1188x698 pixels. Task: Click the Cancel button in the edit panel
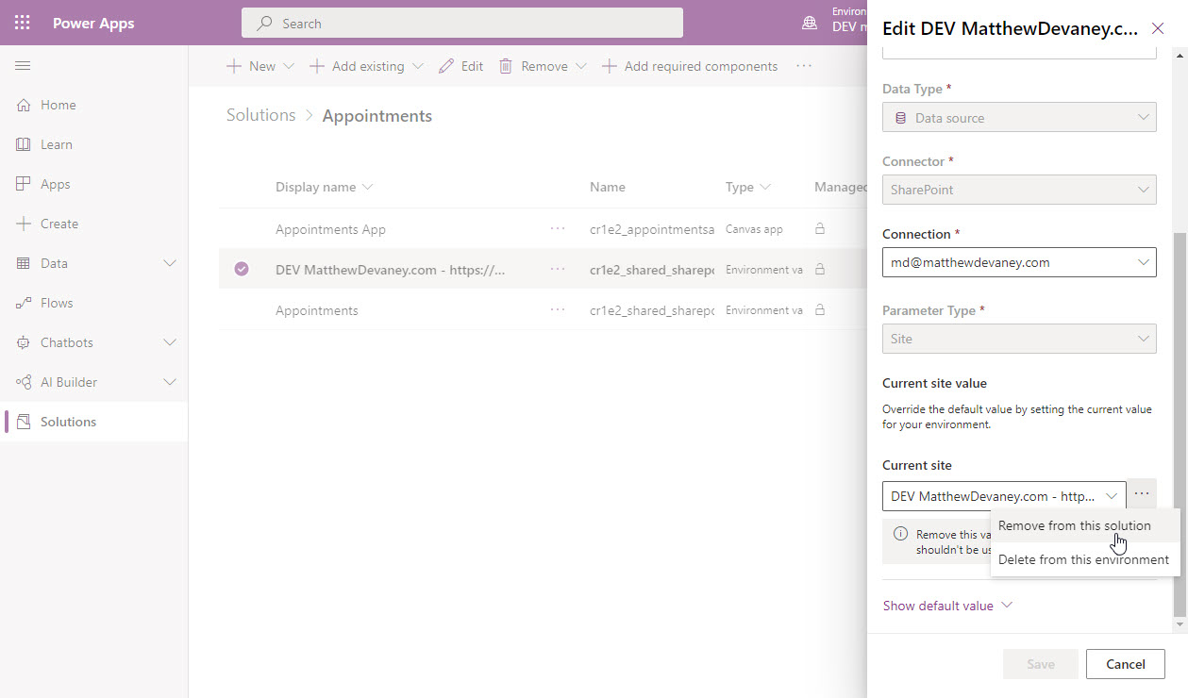click(x=1125, y=663)
